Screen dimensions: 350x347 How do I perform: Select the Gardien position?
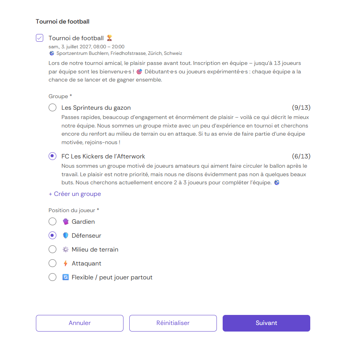pos(52,221)
